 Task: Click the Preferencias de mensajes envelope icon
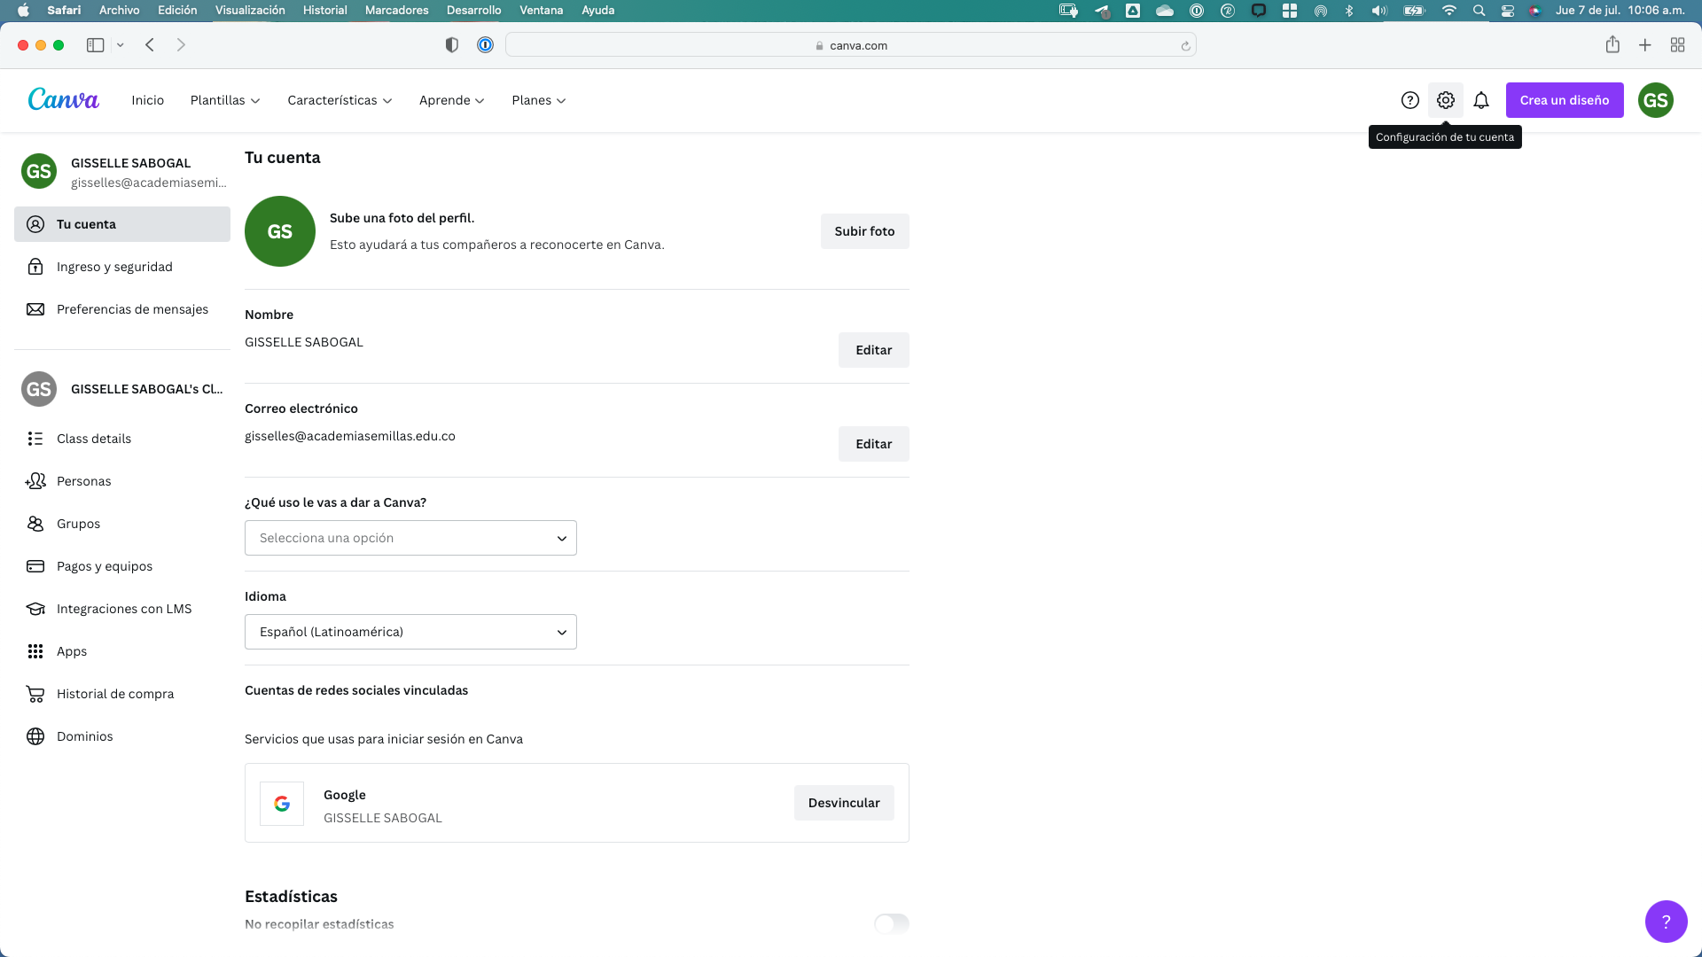[35, 309]
